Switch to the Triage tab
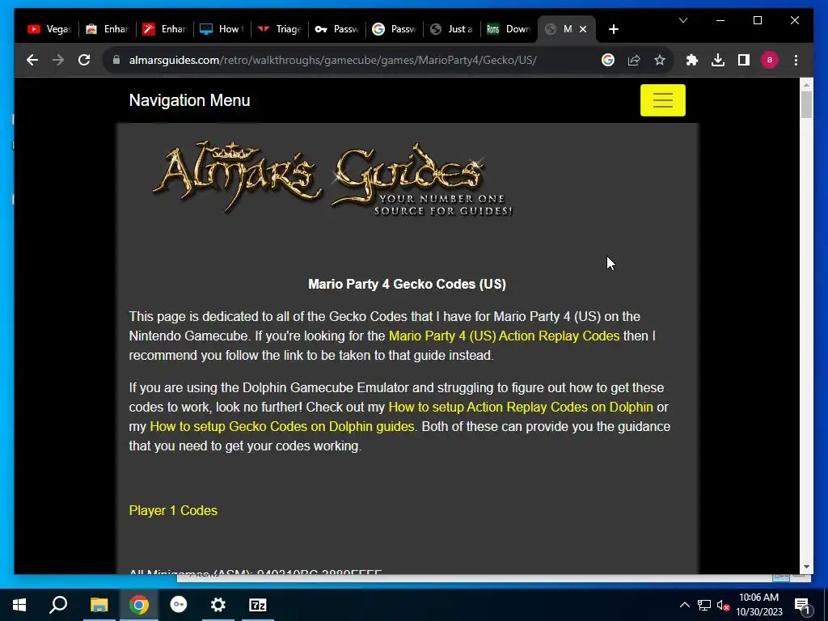The height and width of the screenshot is (621, 828). (x=280, y=29)
